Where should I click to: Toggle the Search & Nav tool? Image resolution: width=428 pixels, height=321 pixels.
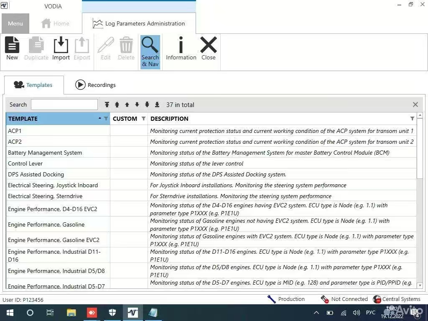coord(150,52)
